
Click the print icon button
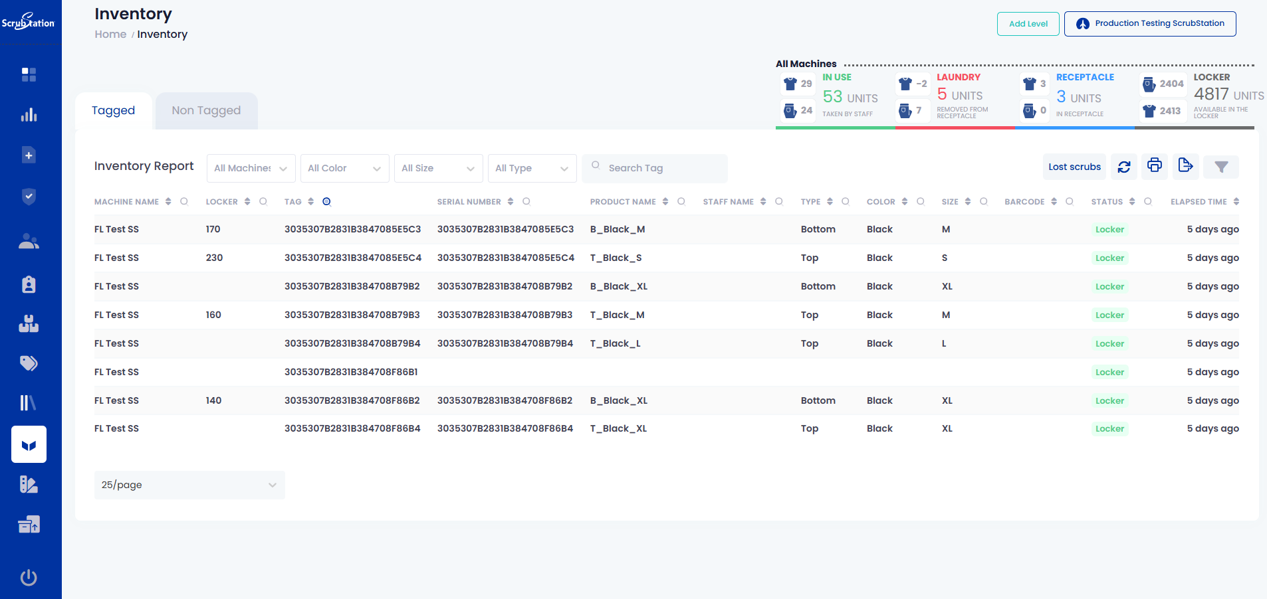(x=1155, y=166)
